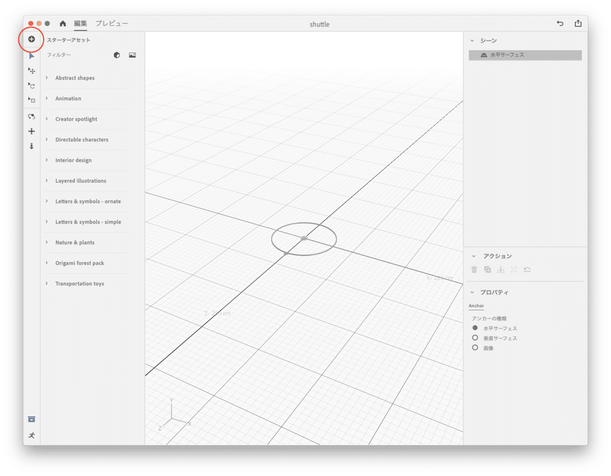
Task: Click the フィルター label
Action: tap(59, 55)
